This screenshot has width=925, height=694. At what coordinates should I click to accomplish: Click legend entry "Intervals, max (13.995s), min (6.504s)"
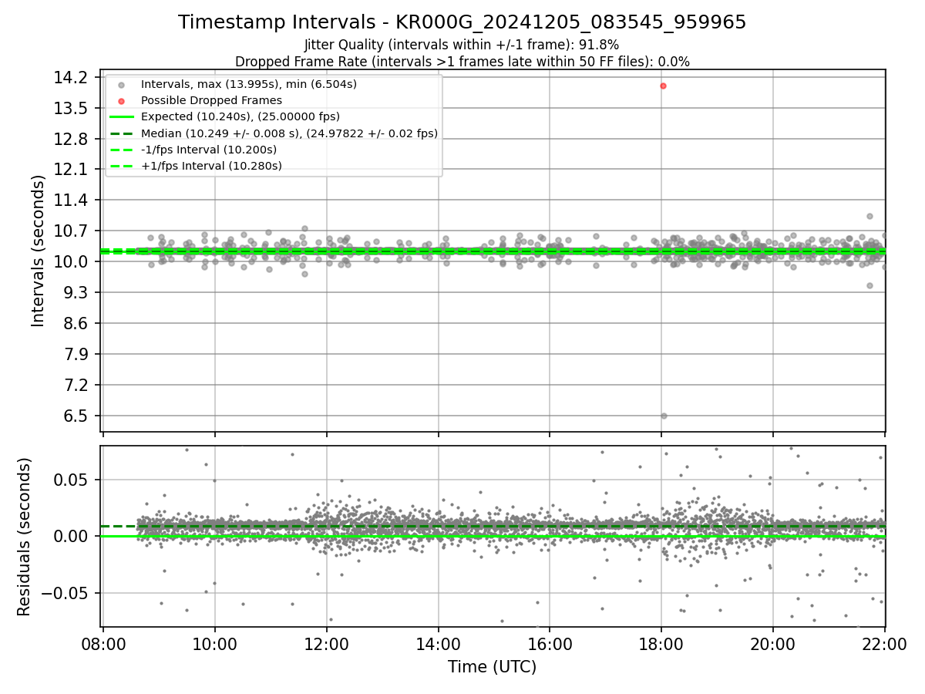coord(249,84)
